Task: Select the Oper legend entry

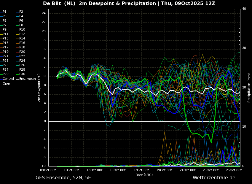Action: point(5,83)
